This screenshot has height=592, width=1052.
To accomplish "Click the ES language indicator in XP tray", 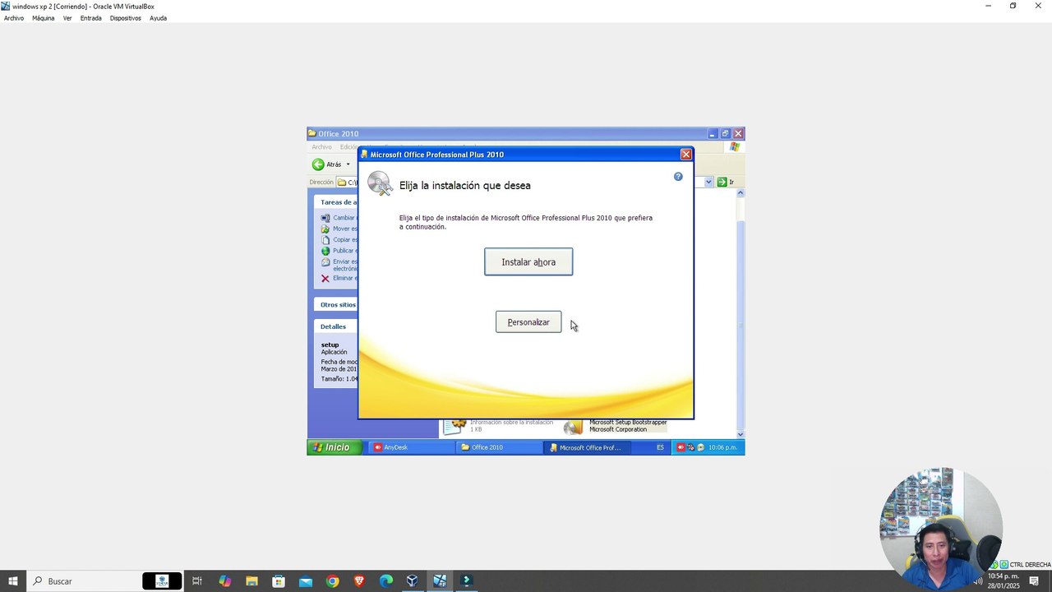I will tap(660, 447).
